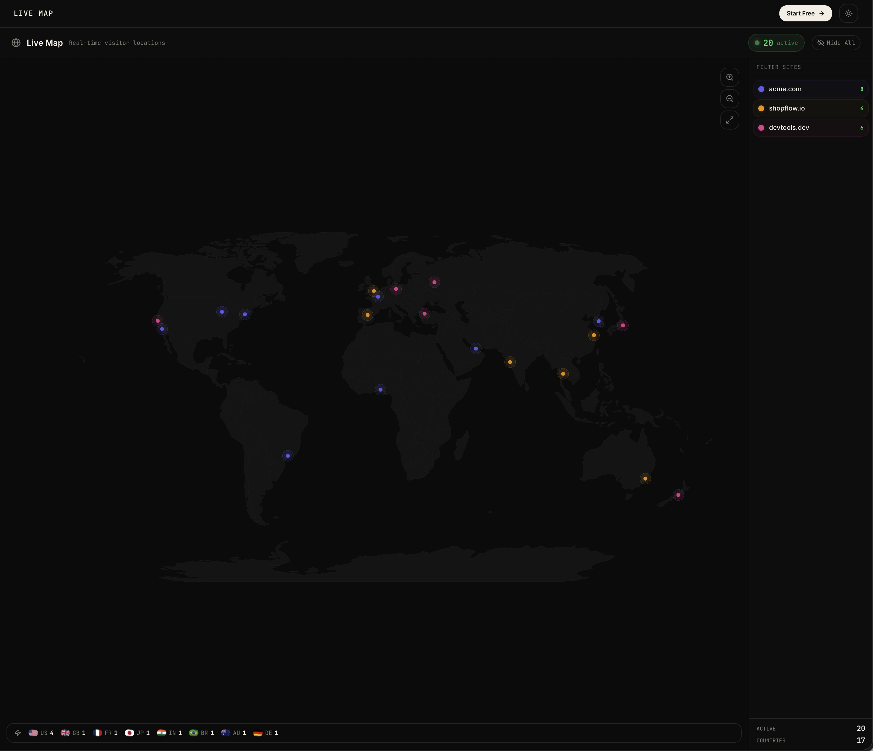This screenshot has width=873, height=751.
Task: Click the Brazil flag country entry
Action: [201, 733]
